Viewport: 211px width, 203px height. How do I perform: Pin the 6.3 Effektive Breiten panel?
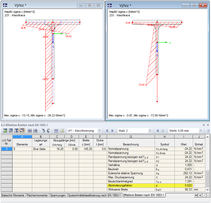click(x=204, y=125)
